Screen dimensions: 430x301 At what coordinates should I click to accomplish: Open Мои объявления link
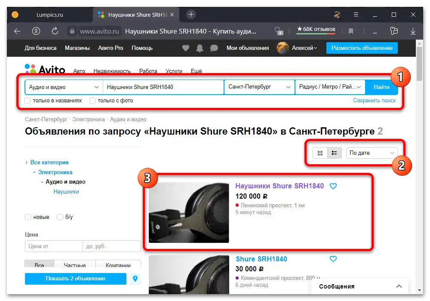click(248, 48)
